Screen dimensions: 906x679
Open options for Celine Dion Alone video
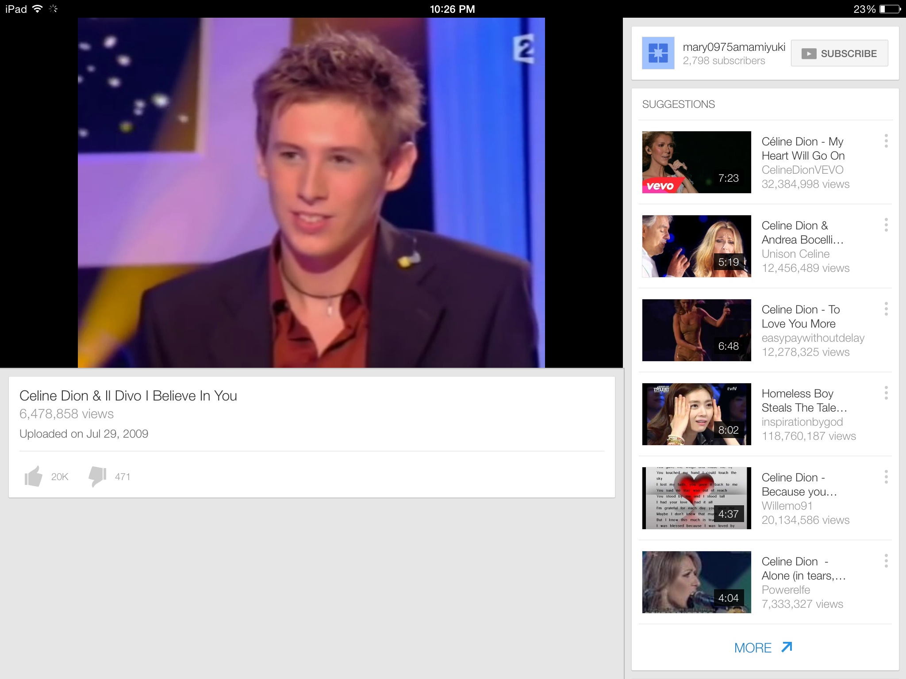tap(886, 561)
